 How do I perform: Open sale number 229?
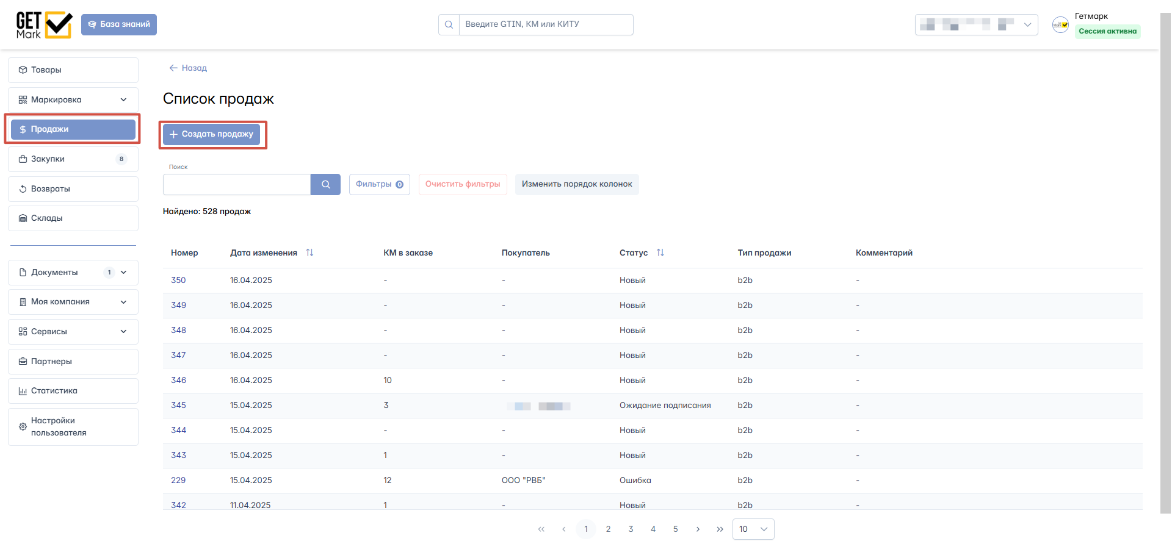[178, 481]
